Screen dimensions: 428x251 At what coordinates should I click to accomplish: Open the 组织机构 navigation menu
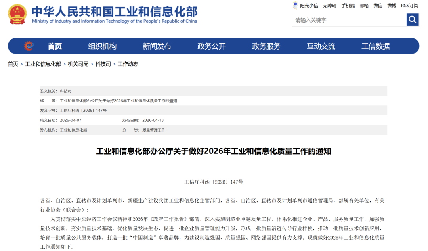point(102,46)
